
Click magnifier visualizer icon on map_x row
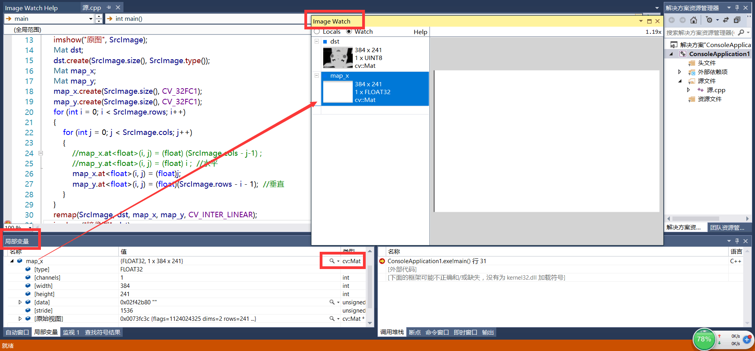(332, 261)
